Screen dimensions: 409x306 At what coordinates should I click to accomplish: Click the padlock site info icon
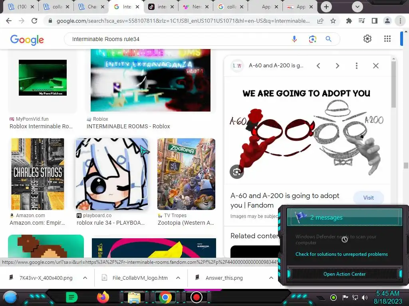coord(50,21)
